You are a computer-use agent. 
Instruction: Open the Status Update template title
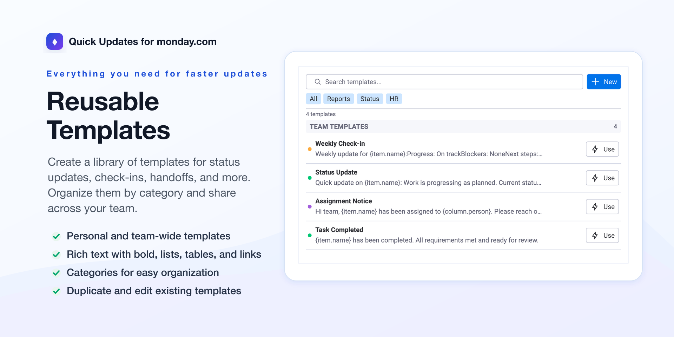(x=336, y=172)
